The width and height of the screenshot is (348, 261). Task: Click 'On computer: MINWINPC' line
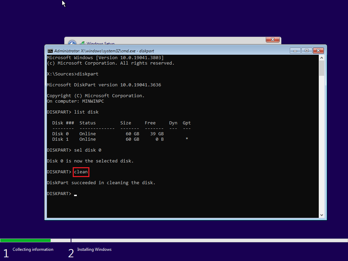tap(75, 101)
